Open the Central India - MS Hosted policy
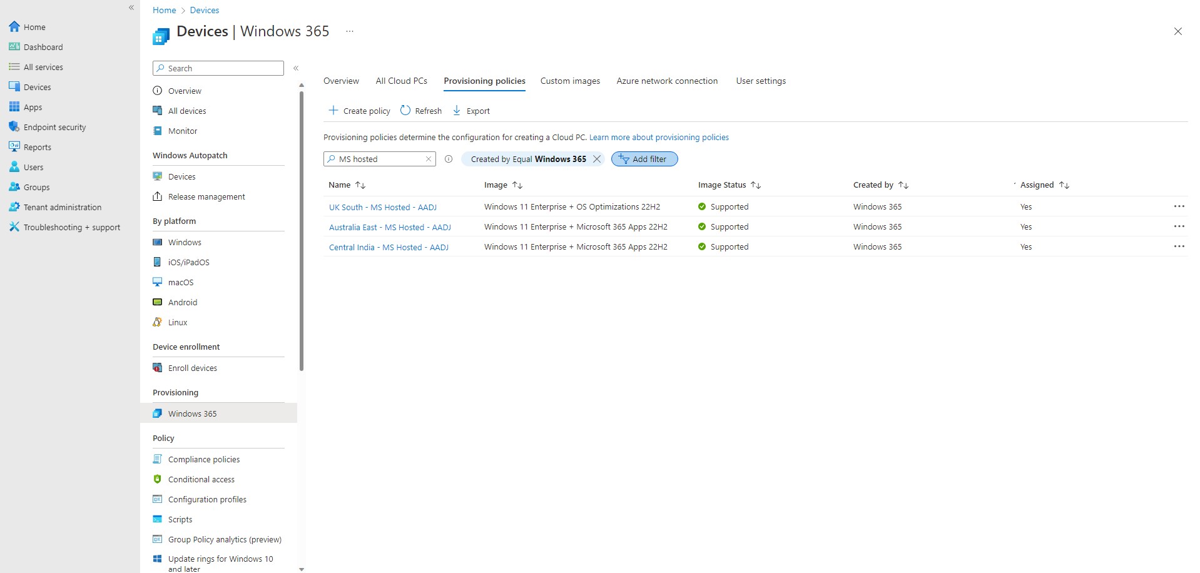 [x=389, y=247]
